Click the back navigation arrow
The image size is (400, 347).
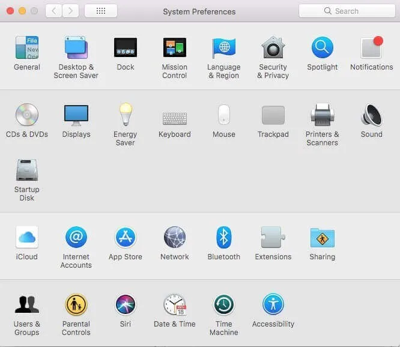click(54, 11)
